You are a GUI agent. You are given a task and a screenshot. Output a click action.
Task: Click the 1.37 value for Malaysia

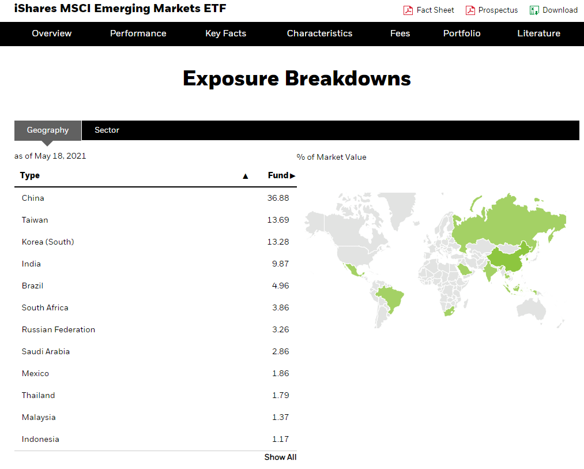click(280, 418)
